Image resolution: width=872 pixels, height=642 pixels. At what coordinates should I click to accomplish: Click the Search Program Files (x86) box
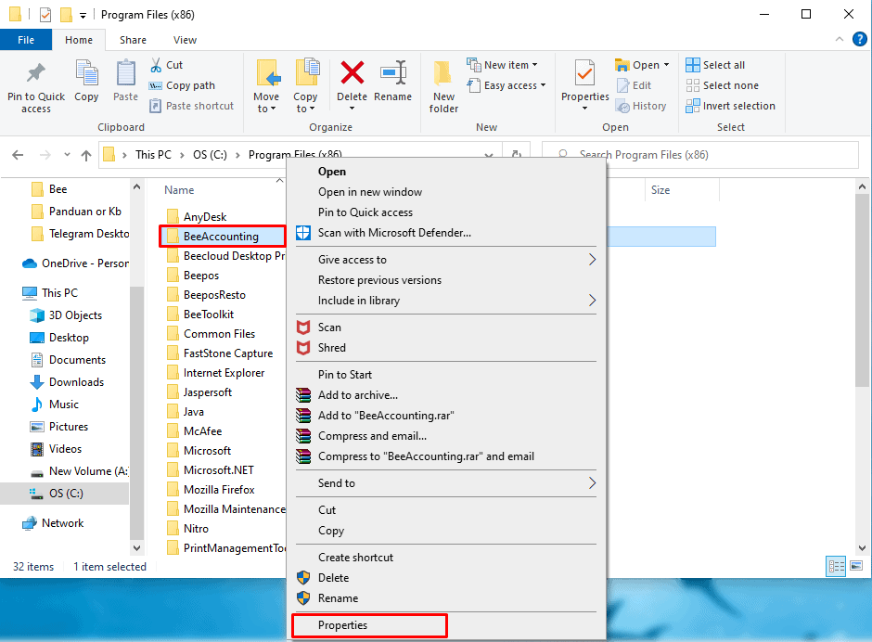coord(700,155)
